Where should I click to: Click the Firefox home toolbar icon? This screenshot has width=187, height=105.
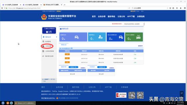point(181,8)
